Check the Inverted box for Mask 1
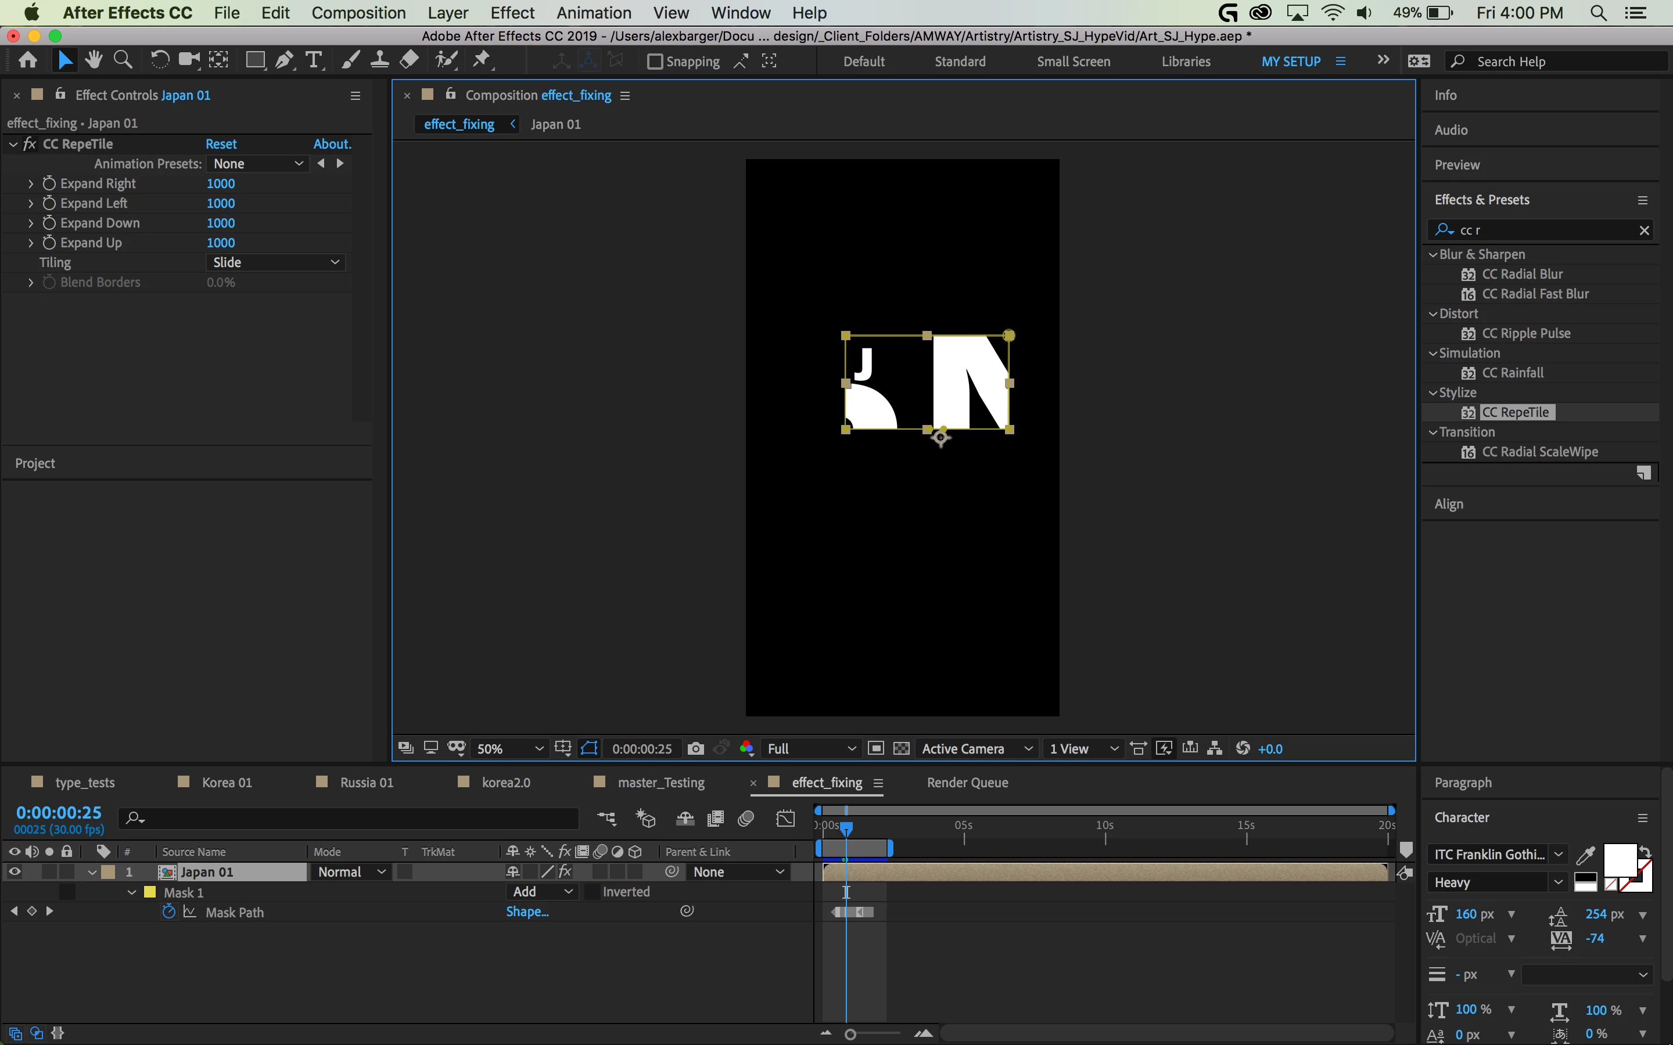Image resolution: width=1673 pixels, height=1045 pixels. coord(592,892)
